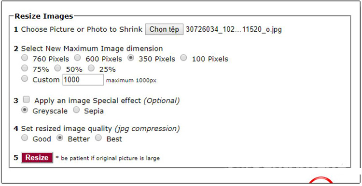Image resolution: width=362 pixels, height=186 pixels.
Task: Click the selected file name 30726034 text
Action: click(x=234, y=29)
